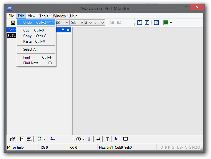Click inside the main gray monitor pane
This screenshot has width=211, height=159.
(138, 81)
